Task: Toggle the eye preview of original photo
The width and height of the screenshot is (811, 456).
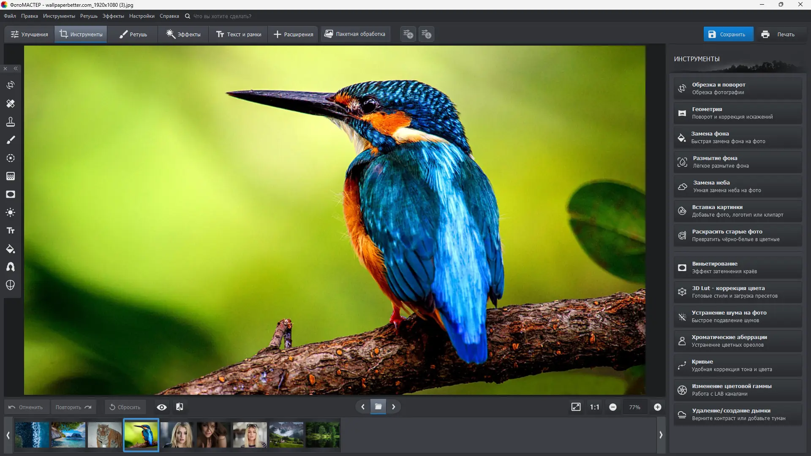Action: coord(161,407)
